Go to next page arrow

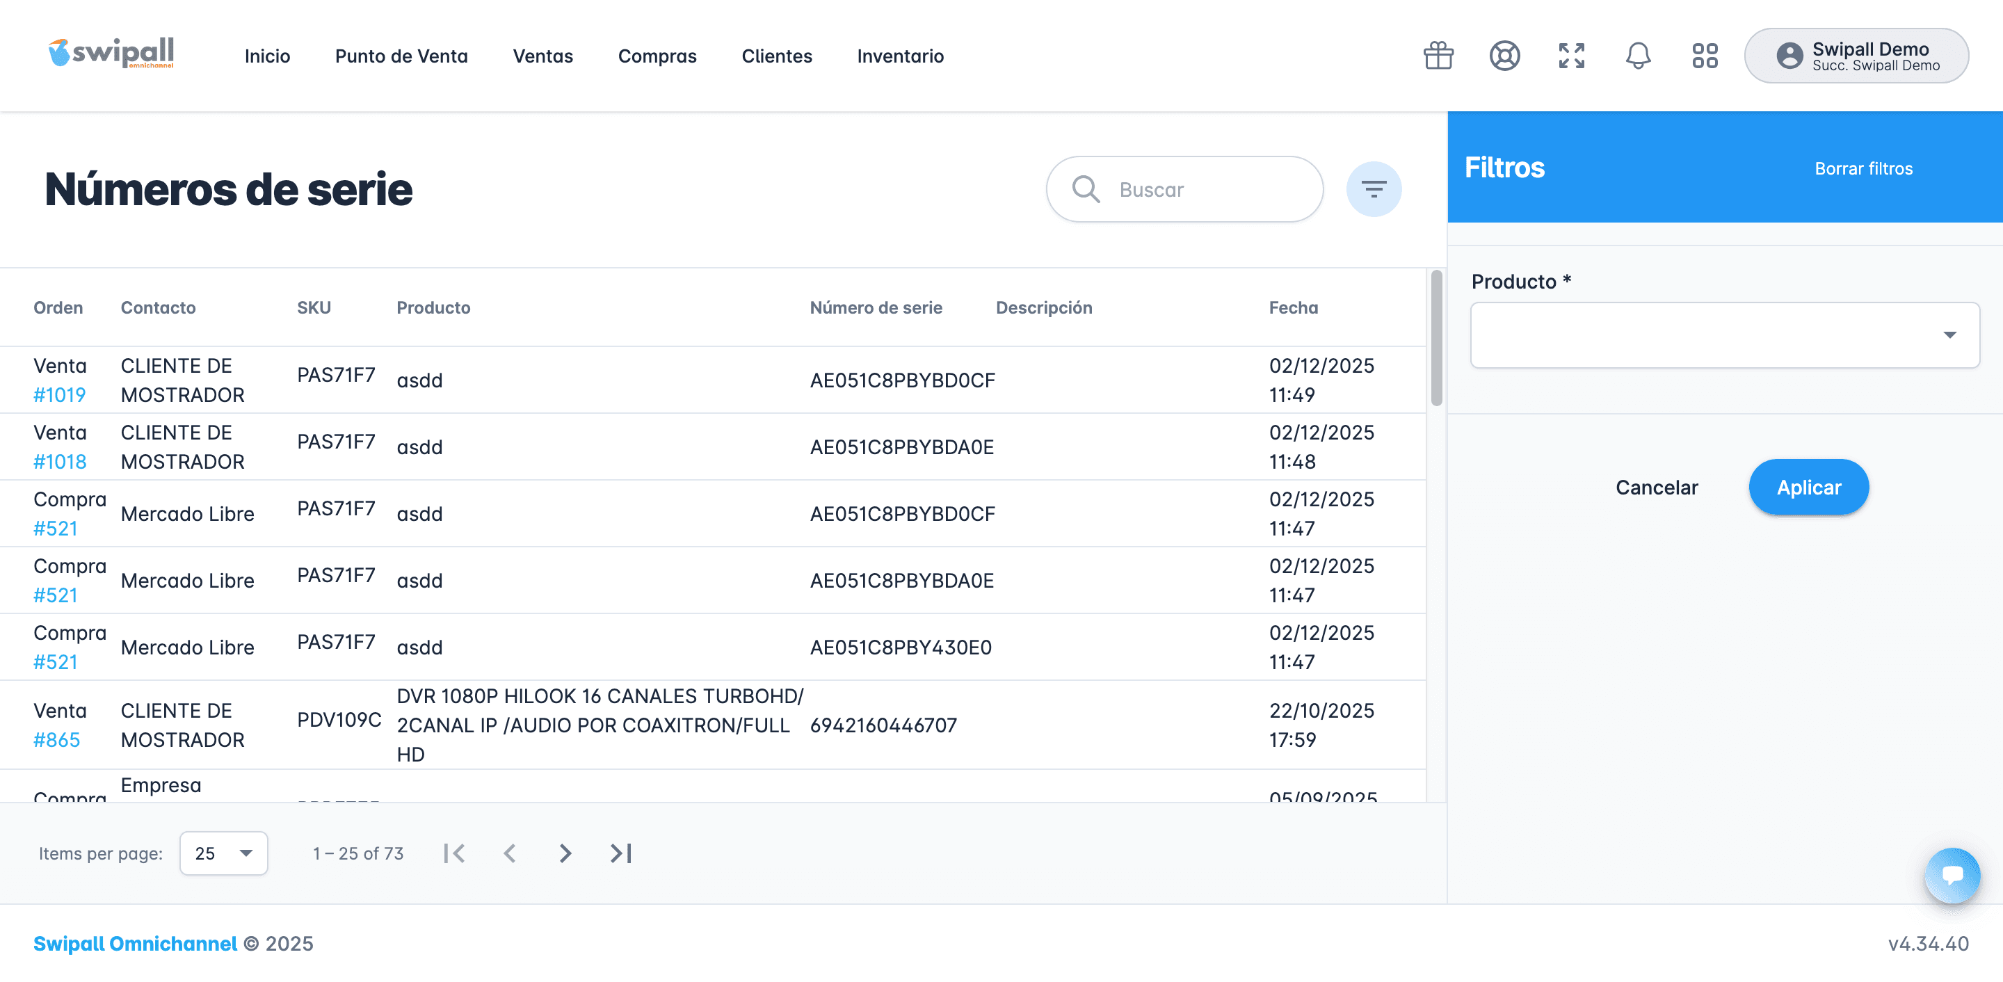click(565, 853)
